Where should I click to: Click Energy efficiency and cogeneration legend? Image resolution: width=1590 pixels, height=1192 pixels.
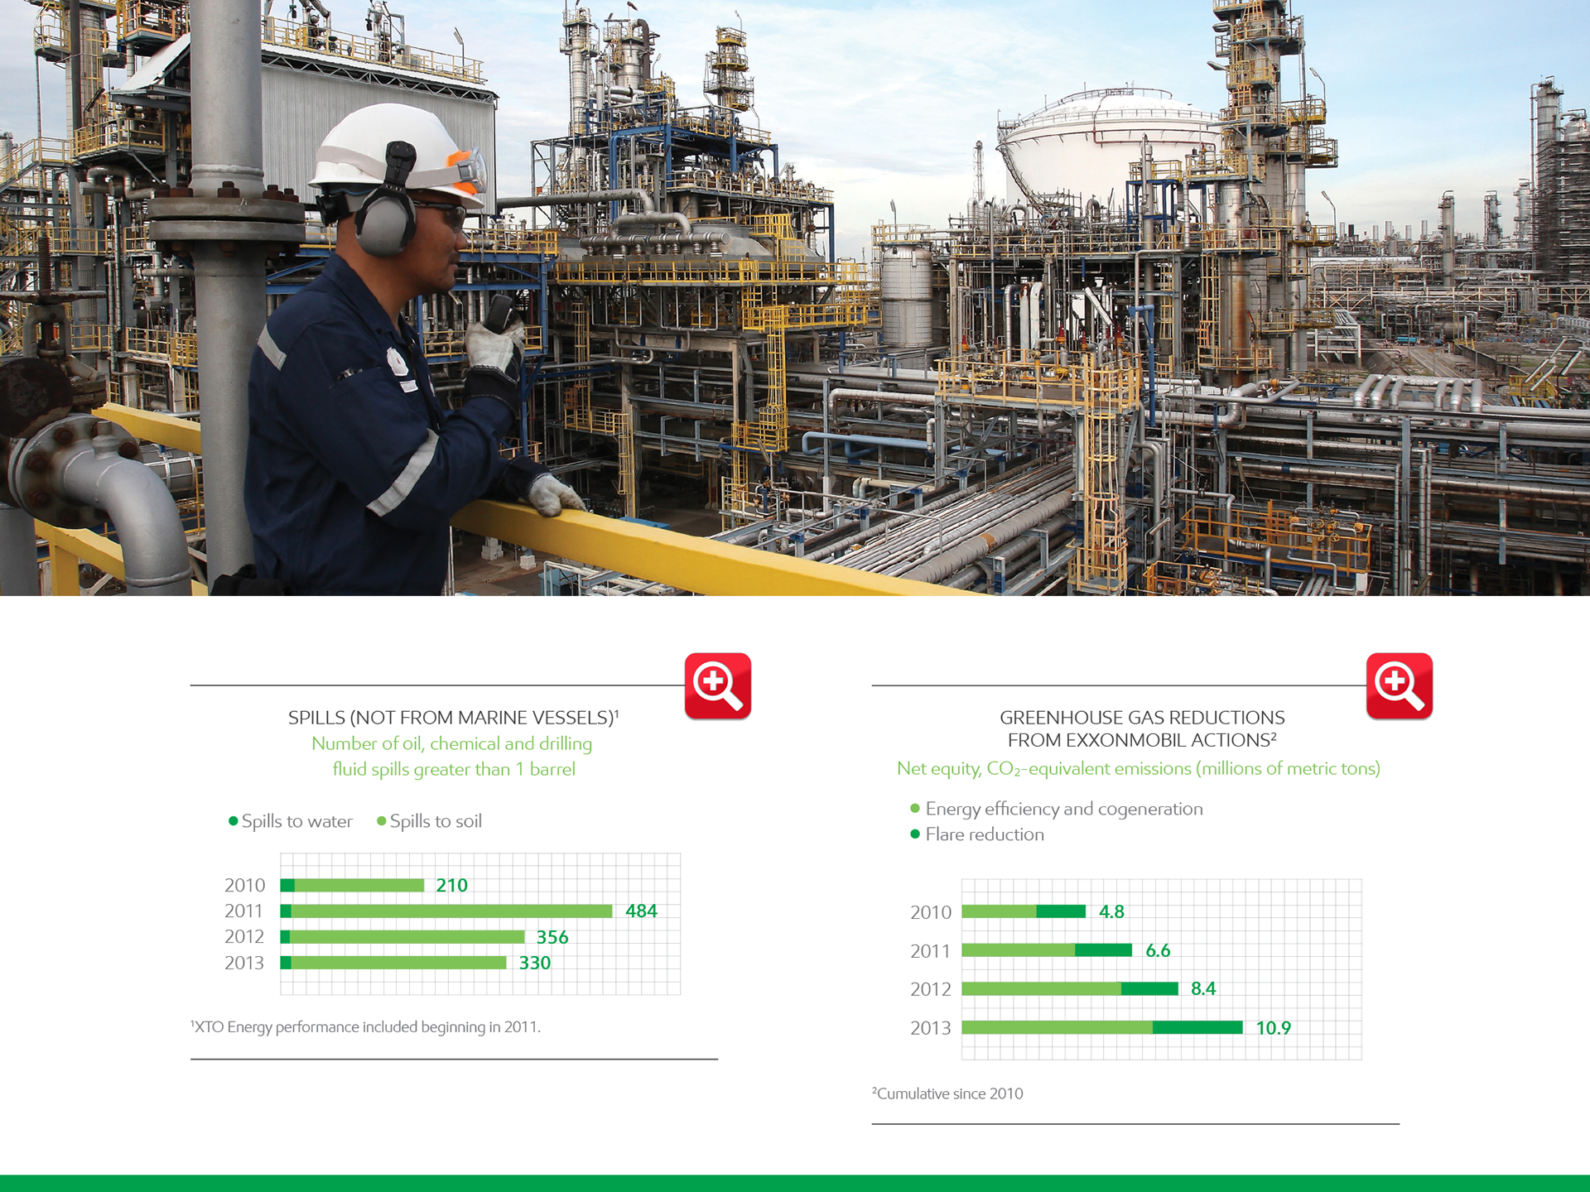(1063, 809)
